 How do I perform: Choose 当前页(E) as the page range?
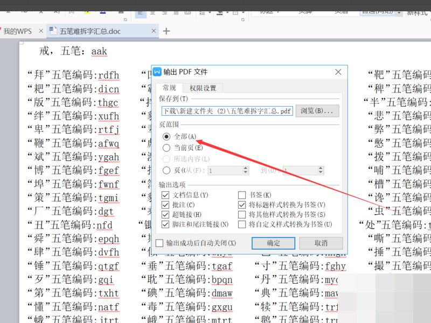(x=166, y=148)
